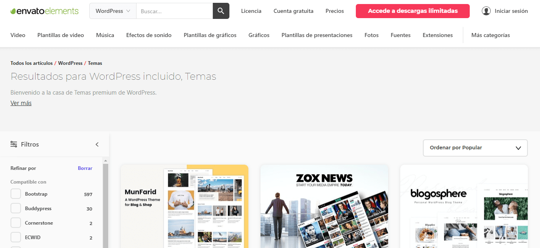Open the Fuentes category
This screenshot has width=540, height=248.
[x=400, y=35]
